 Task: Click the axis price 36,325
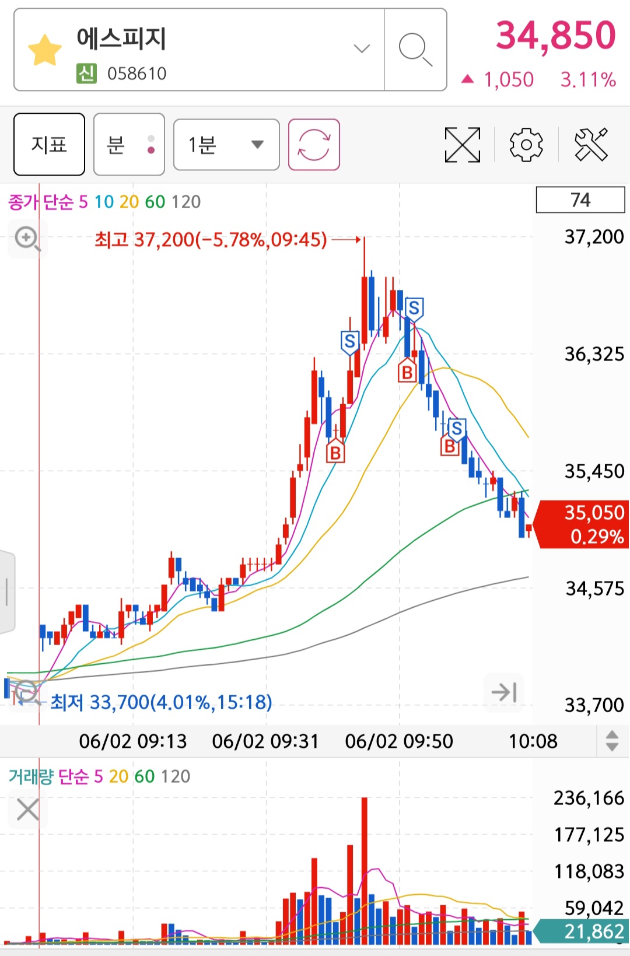point(594,354)
